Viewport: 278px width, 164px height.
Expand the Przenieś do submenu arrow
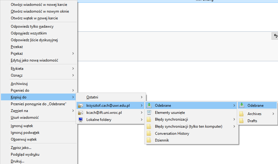(x=73, y=90)
